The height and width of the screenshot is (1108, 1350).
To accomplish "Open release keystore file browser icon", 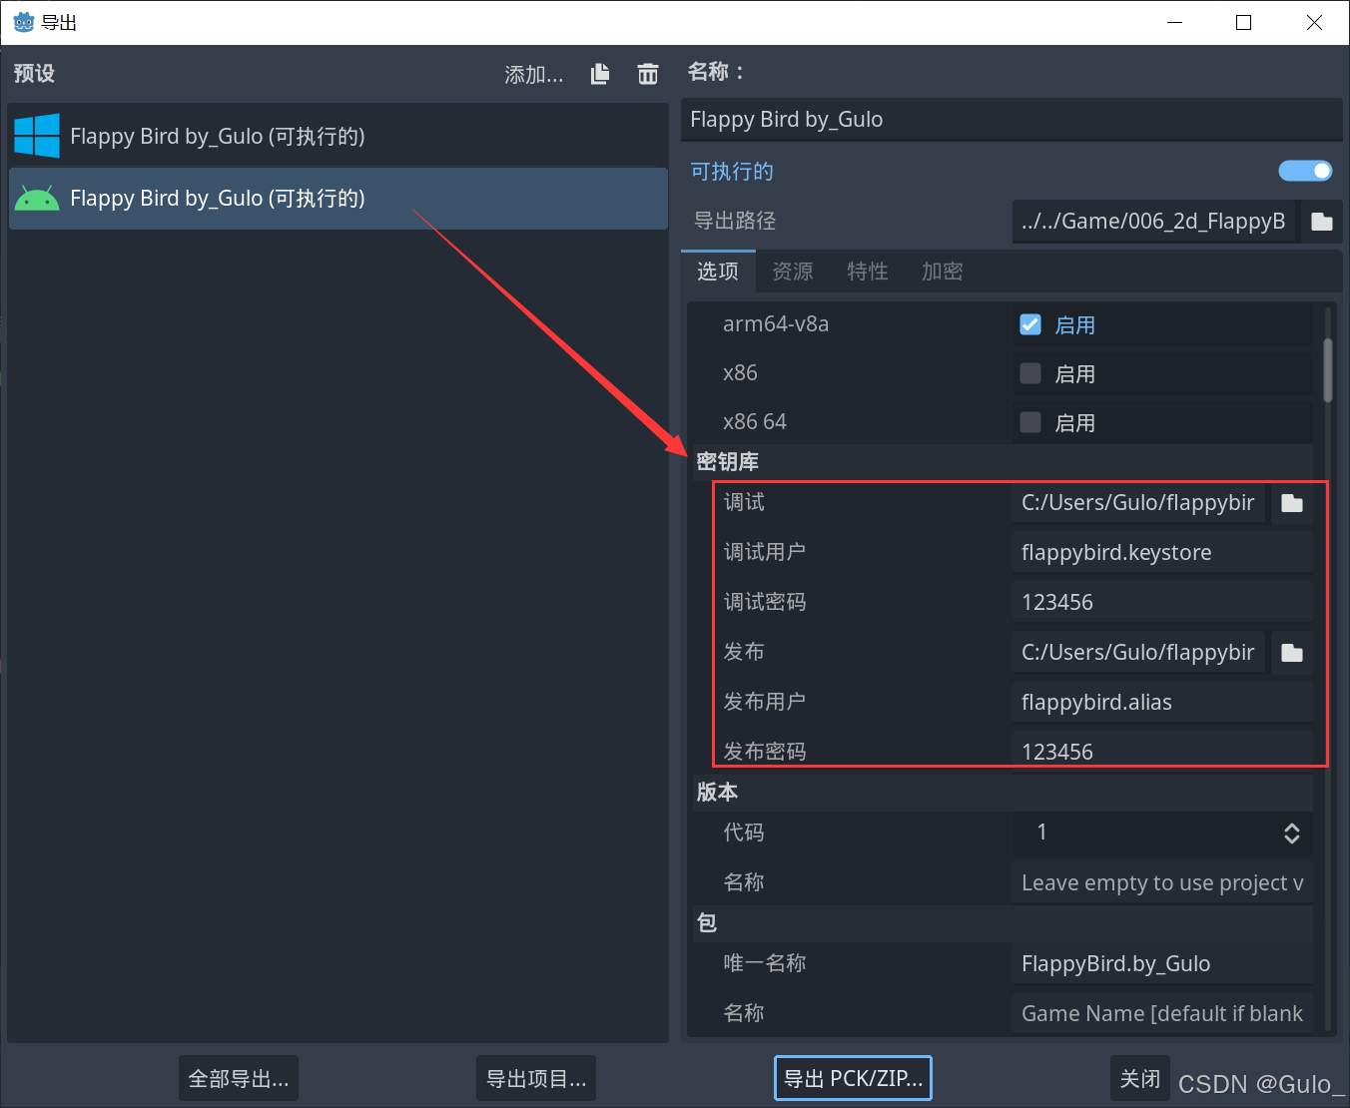I will click(x=1292, y=653).
